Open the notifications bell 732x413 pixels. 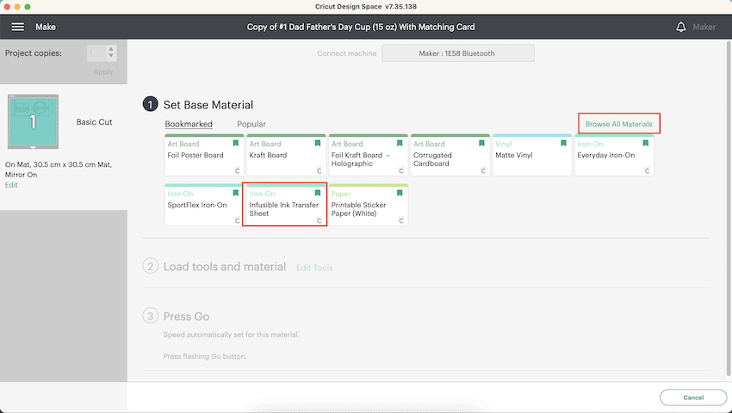click(680, 27)
